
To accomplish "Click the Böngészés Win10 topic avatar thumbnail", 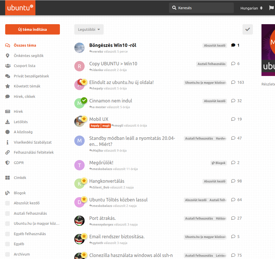I will coord(79,48).
